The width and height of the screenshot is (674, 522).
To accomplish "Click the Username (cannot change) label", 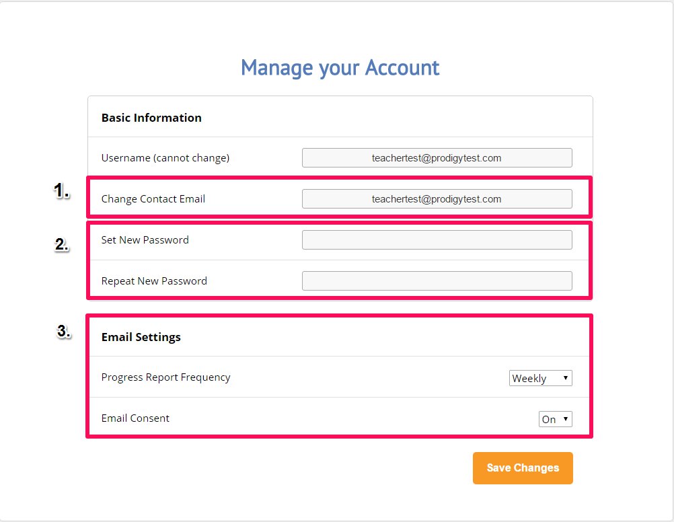I will tap(165, 158).
